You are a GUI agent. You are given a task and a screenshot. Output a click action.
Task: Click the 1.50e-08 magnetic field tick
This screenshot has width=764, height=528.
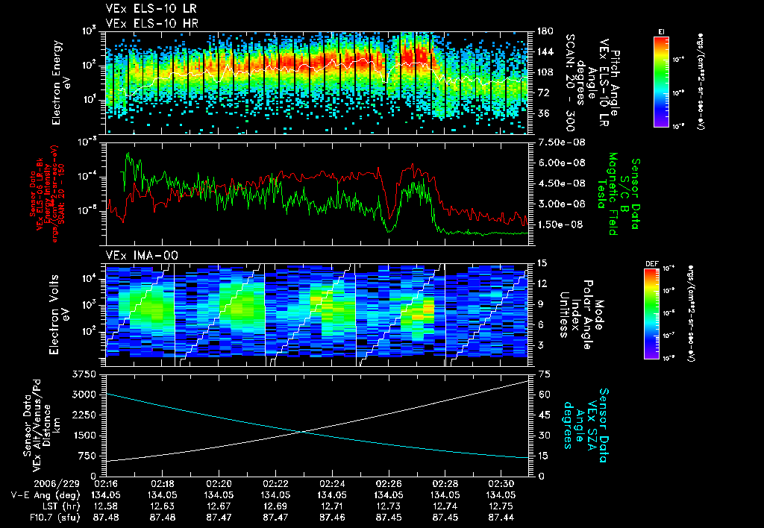(x=562, y=224)
